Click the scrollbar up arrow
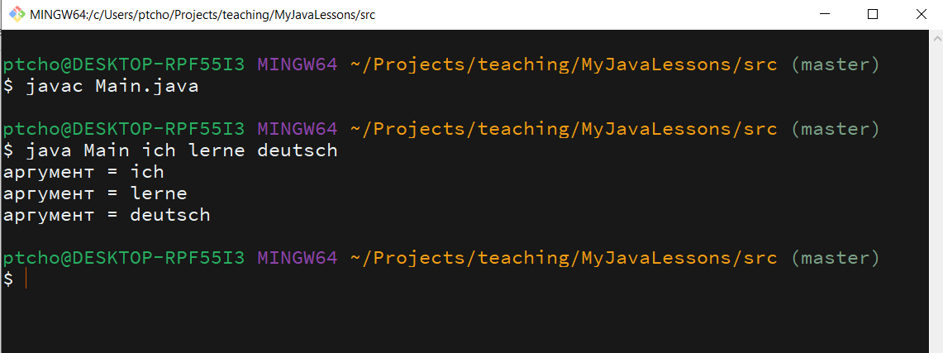The height and width of the screenshot is (353, 943). click(x=936, y=37)
